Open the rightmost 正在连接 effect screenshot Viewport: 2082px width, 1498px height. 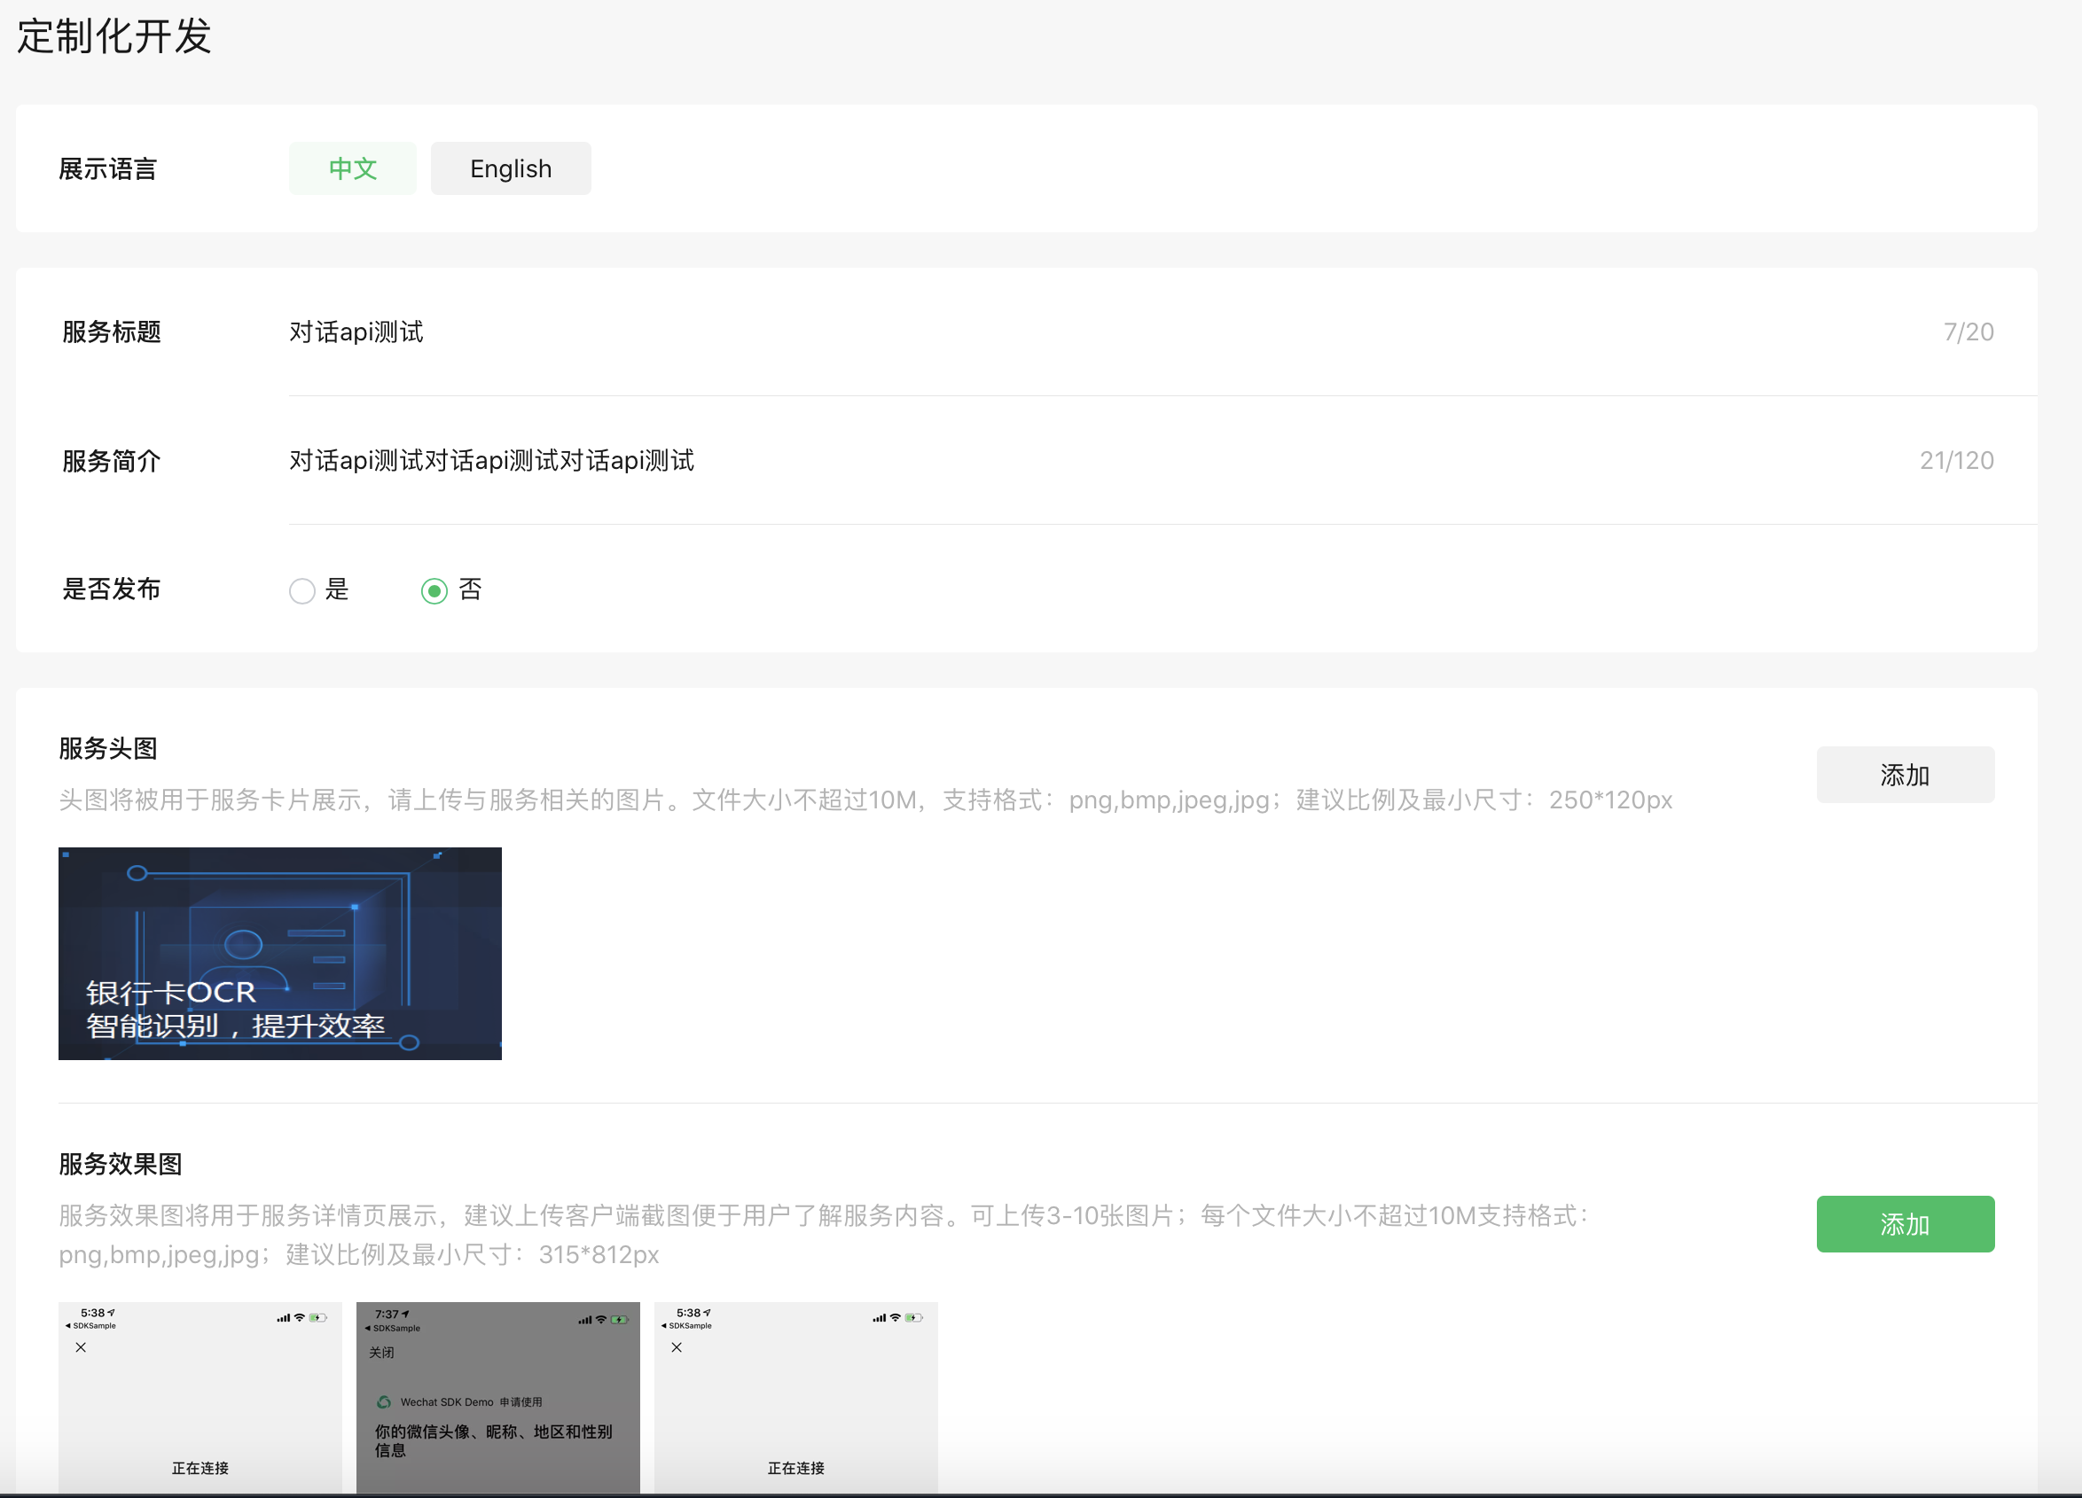click(x=796, y=1414)
